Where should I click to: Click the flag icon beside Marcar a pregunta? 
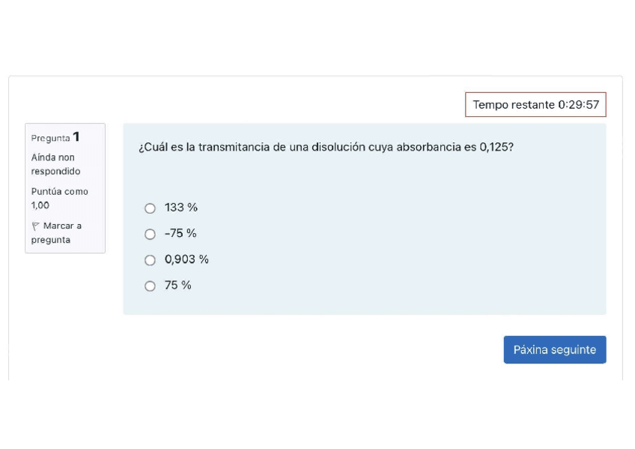pyautogui.click(x=36, y=226)
